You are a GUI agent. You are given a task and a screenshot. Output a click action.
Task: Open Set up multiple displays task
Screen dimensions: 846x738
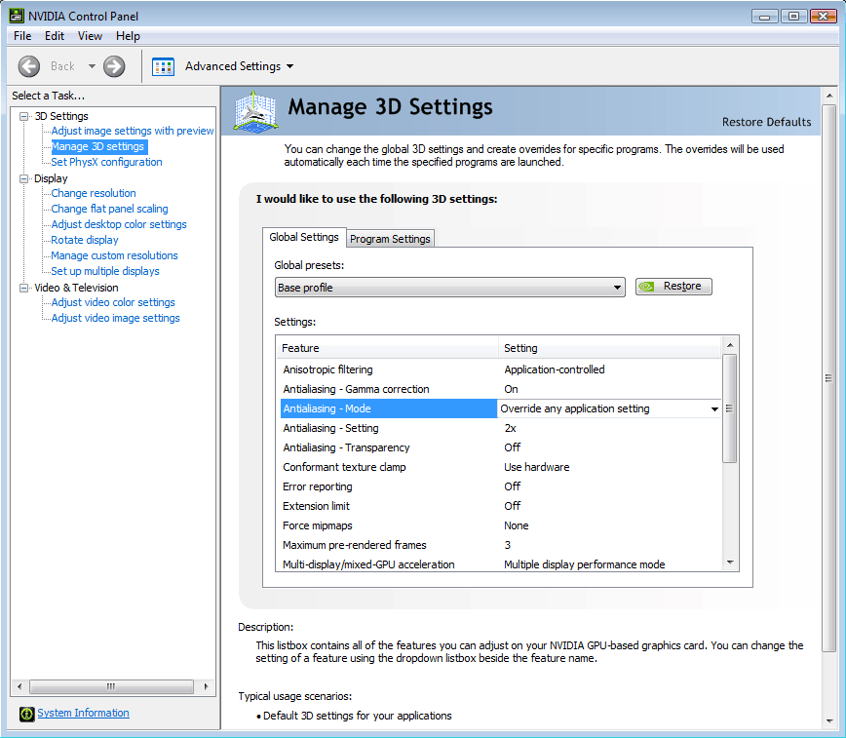click(105, 272)
